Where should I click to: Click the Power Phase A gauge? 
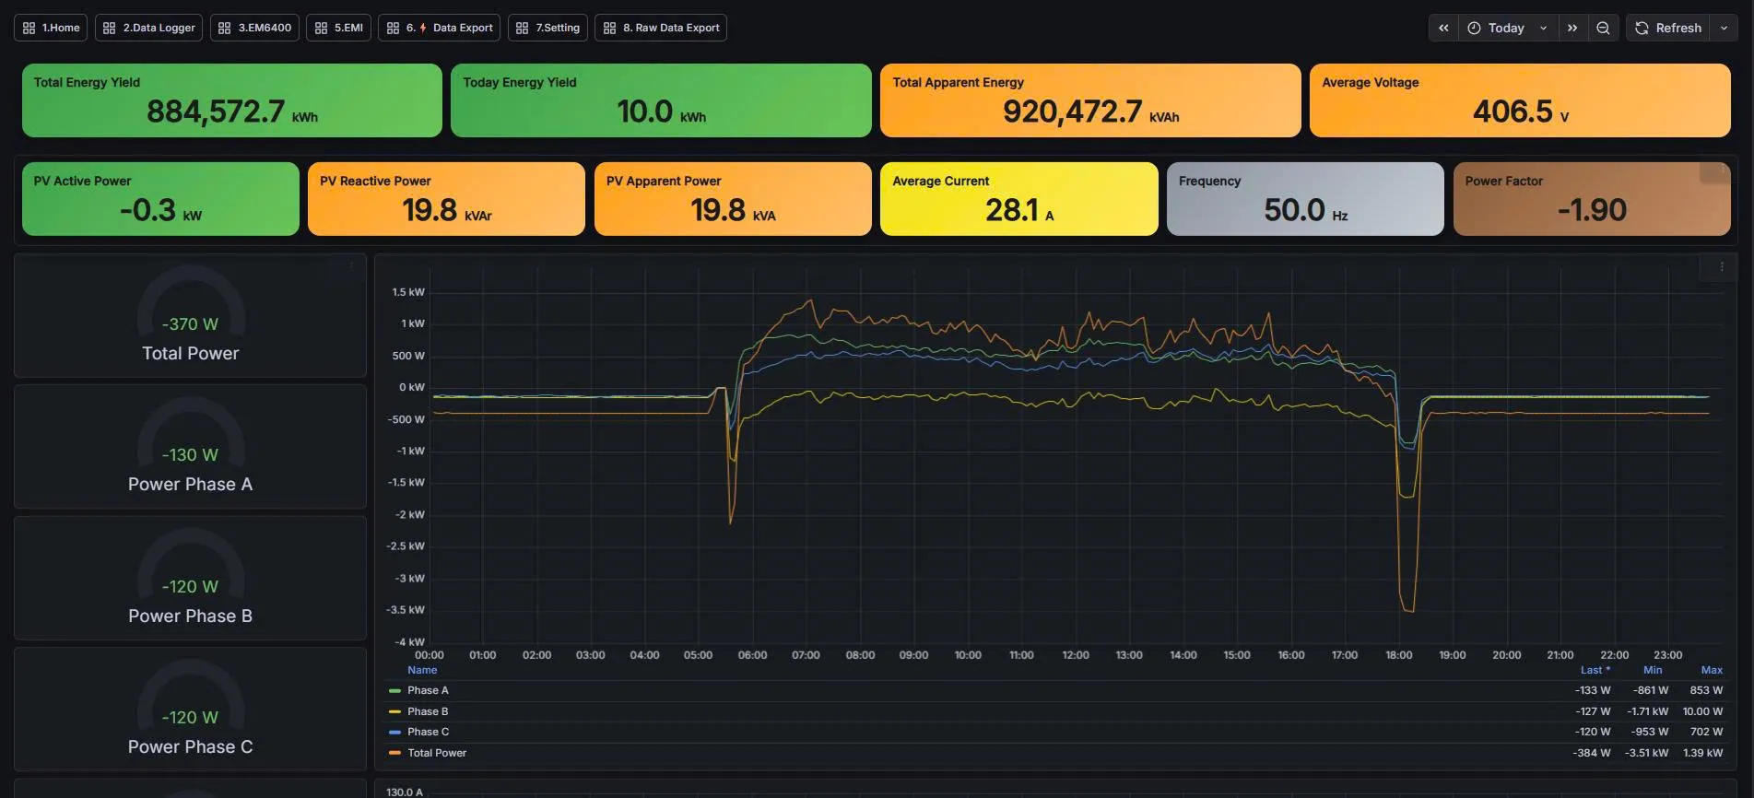click(x=190, y=447)
